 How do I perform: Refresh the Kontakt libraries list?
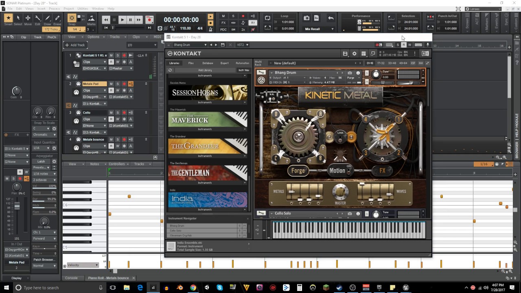170,70
